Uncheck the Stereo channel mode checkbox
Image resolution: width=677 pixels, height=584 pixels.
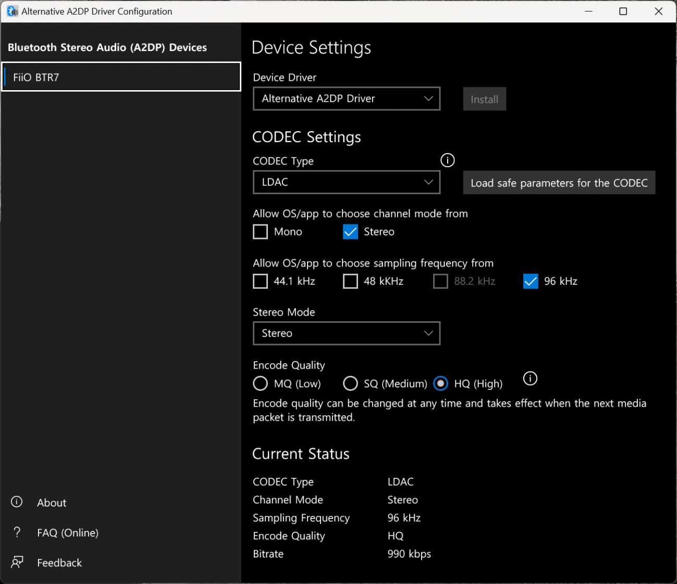click(350, 232)
